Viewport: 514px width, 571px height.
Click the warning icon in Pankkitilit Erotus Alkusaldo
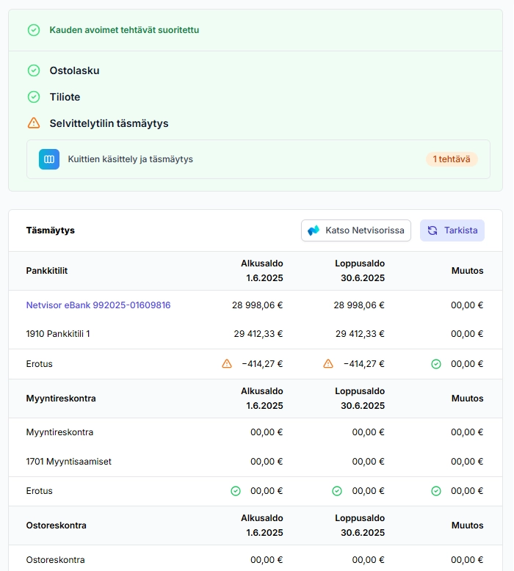coord(228,363)
